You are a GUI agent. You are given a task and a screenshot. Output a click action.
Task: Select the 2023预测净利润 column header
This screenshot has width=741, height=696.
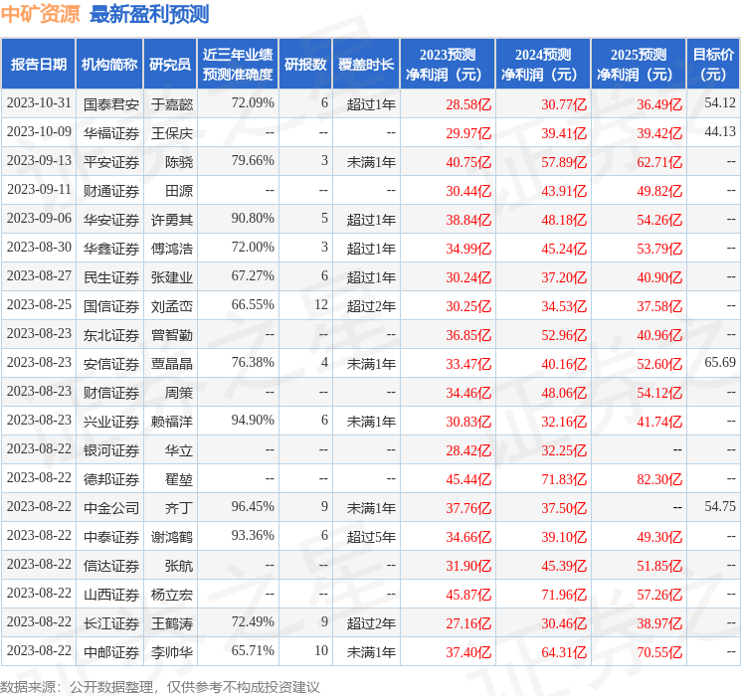tap(448, 64)
